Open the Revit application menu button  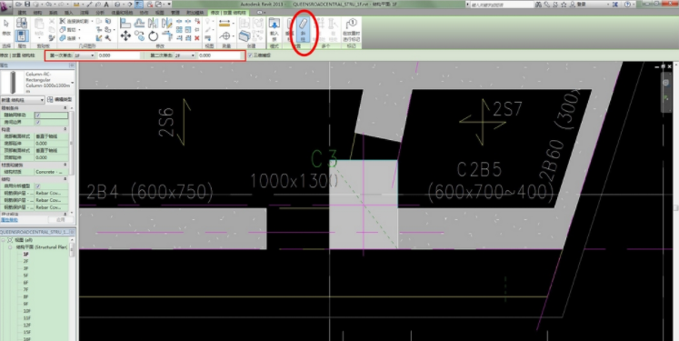6,6
